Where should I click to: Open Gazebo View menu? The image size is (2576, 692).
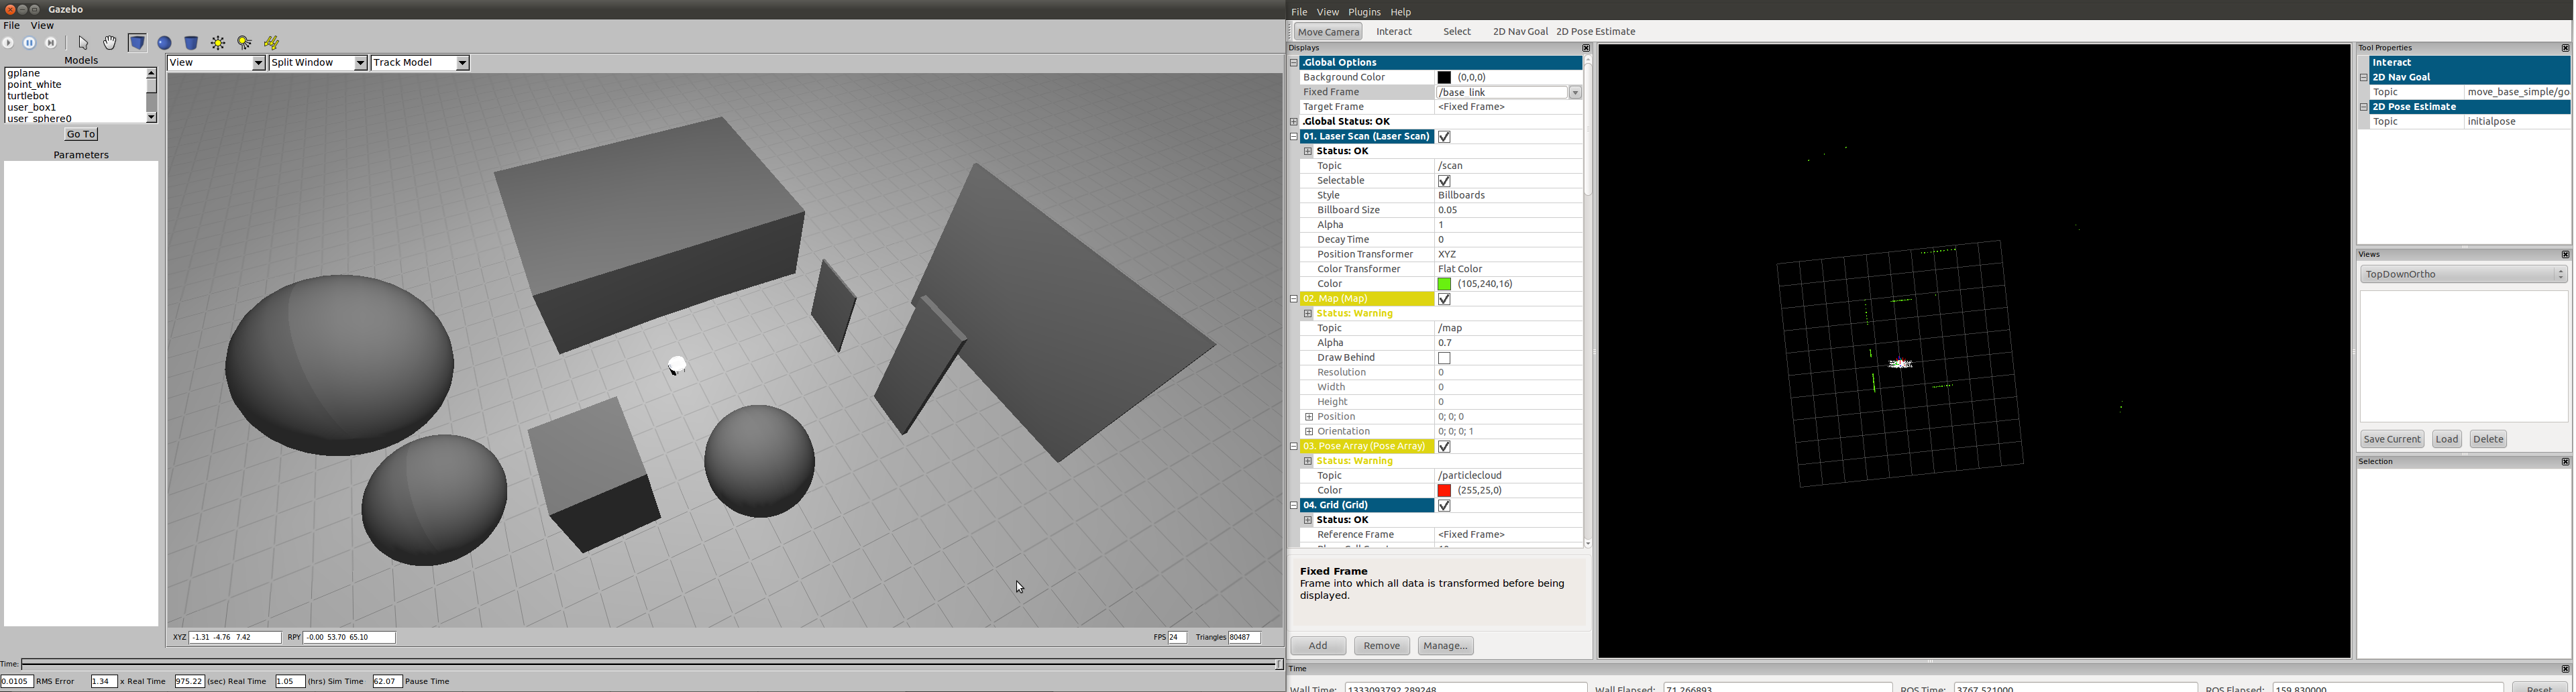[43, 26]
